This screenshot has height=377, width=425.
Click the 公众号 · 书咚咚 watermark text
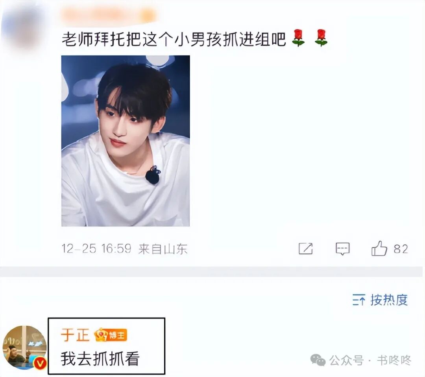370,360
